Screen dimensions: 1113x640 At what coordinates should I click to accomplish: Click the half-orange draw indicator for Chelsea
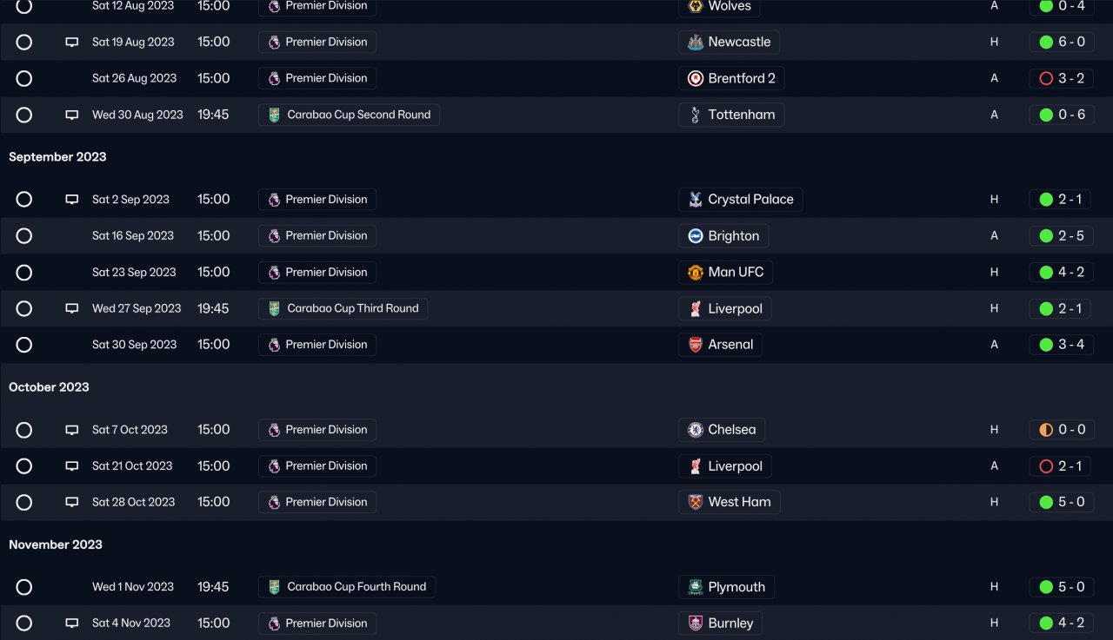tap(1046, 430)
